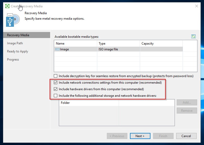
Task: Click the Veeam app icon in title bar
Action: [7, 6]
